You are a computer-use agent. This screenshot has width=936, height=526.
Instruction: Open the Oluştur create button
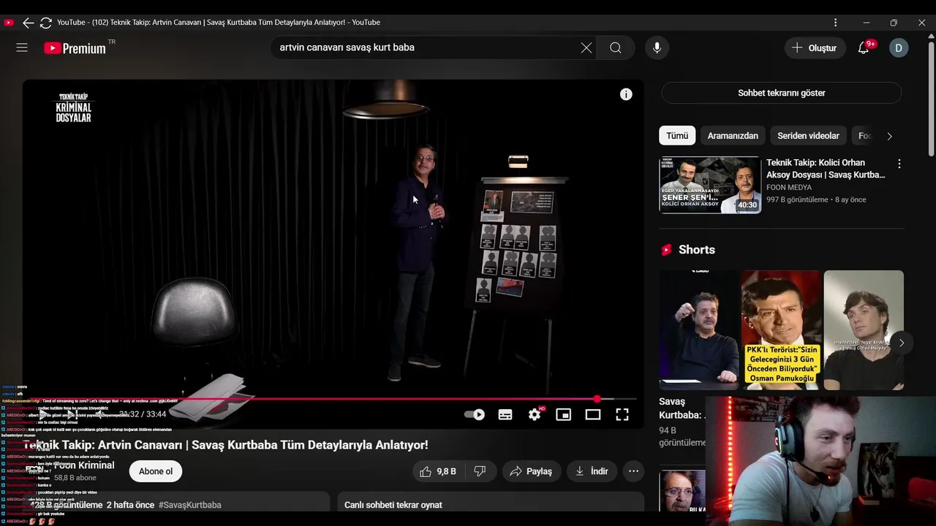(815, 47)
